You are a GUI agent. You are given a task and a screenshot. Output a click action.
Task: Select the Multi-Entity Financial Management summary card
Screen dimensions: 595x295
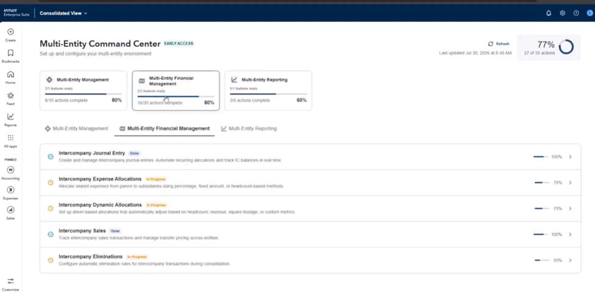[x=176, y=91]
